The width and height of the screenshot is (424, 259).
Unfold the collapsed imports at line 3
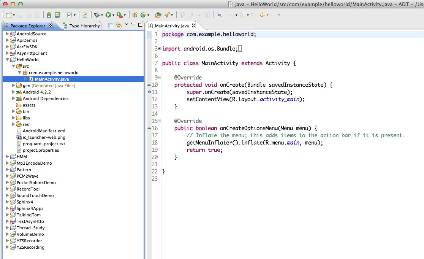(159, 49)
